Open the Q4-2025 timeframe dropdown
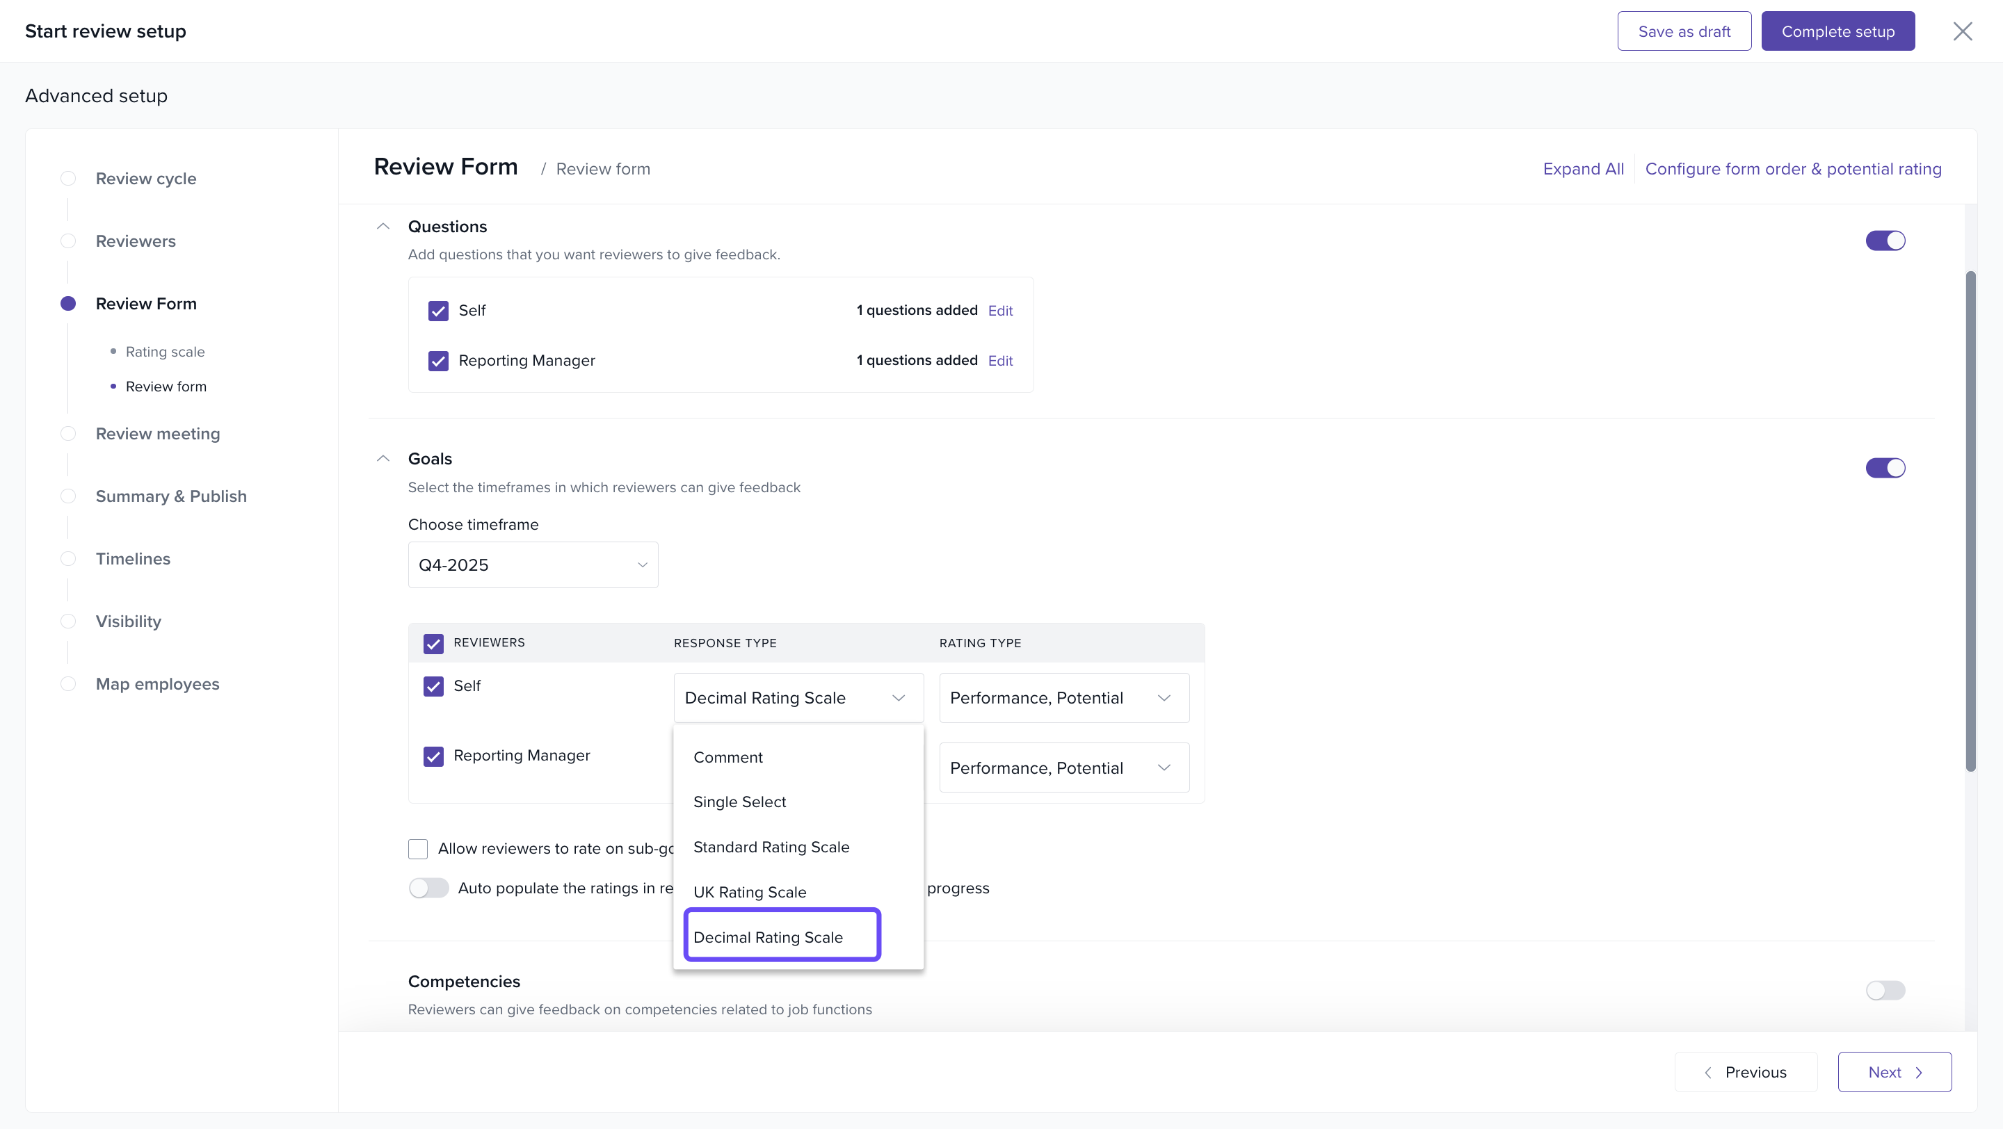The width and height of the screenshot is (2003, 1129). [533, 565]
